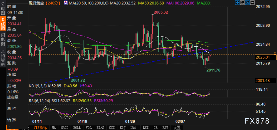The width and height of the screenshot is (277, 130).
Task: Switch to the 闪电图 sidebar view
Action: tap(3, 39)
